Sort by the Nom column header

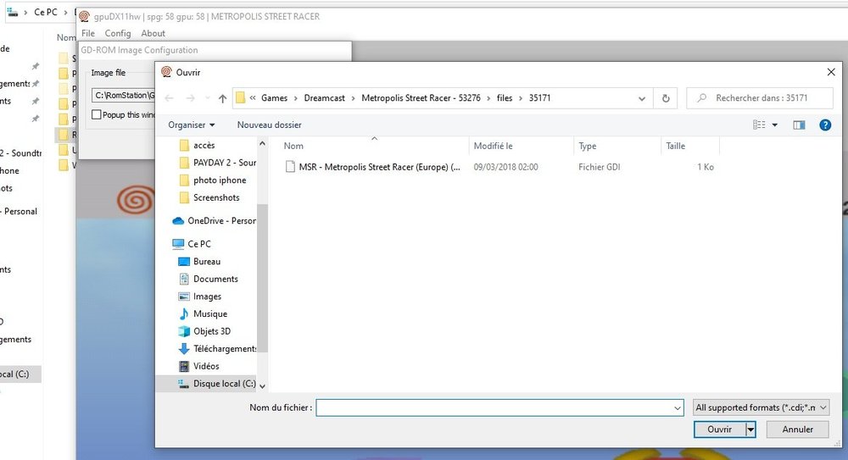click(293, 146)
